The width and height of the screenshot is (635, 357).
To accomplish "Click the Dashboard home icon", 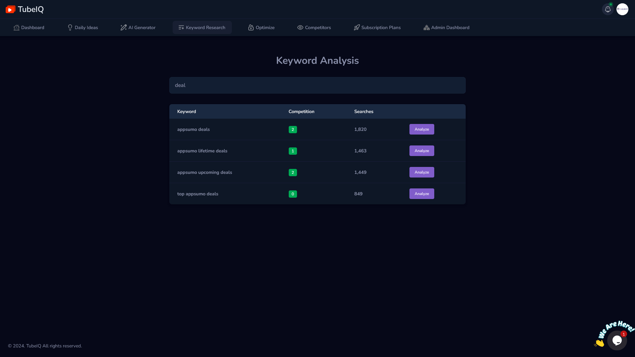I will pyautogui.click(x=17, y=27).
